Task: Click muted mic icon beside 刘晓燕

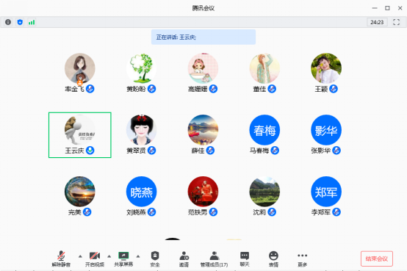Action: 152,212
